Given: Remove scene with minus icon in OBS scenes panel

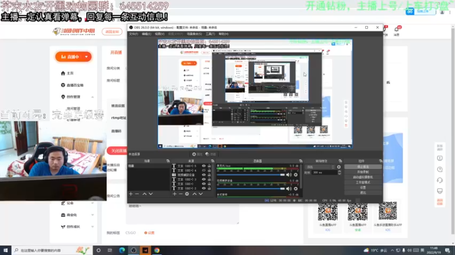Looking at the screenshot, I should [x=137, y=194].
